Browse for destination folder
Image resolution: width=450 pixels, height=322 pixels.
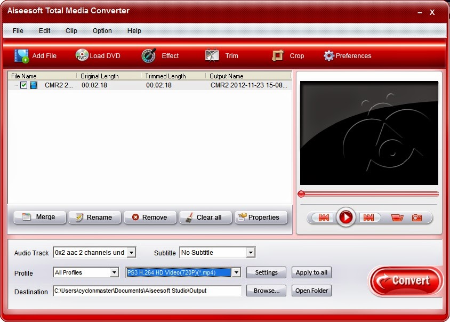(x=267, y=291)
